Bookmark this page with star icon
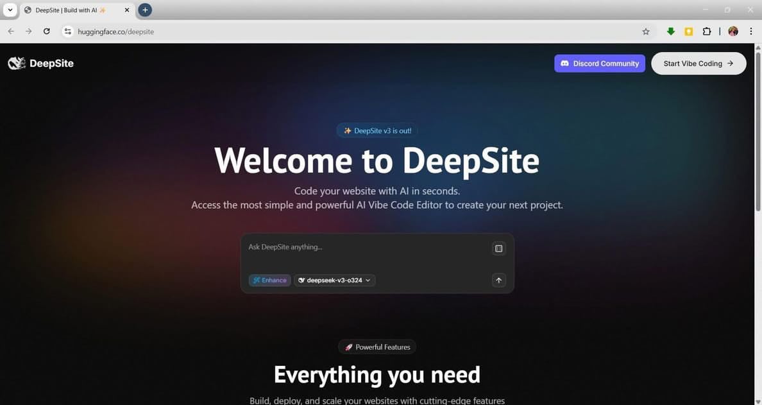The width and height of the screenshot is (762, 405). tap(646, 31)
